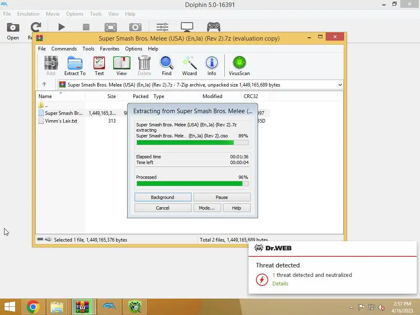This screenshot has width=420, height=315.
Task: Open Dolphin controllers gamepad icon
Action: coord(214,27)
